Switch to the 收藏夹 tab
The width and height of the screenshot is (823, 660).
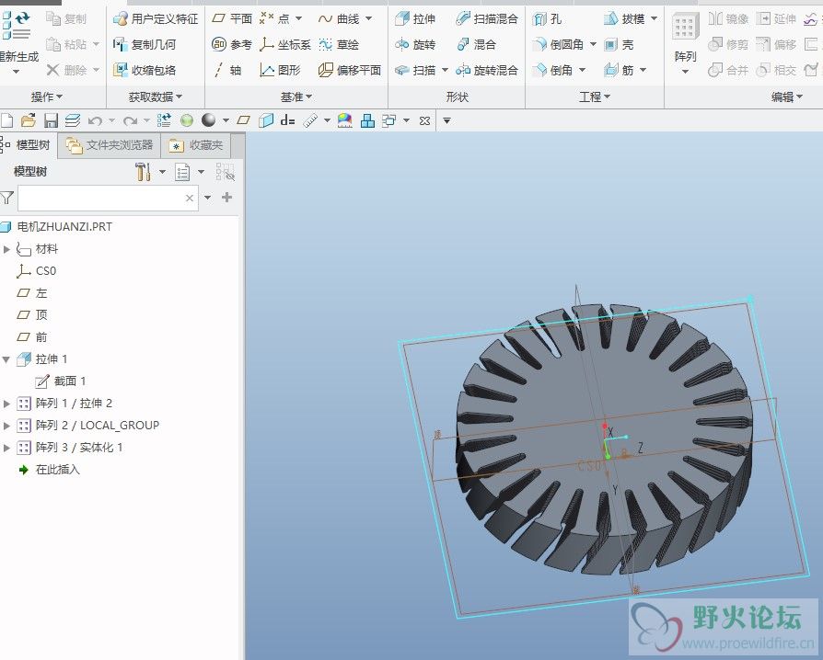196,145
